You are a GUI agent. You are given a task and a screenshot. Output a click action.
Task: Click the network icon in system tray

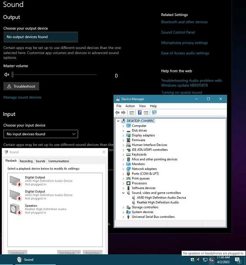point(205,260)
